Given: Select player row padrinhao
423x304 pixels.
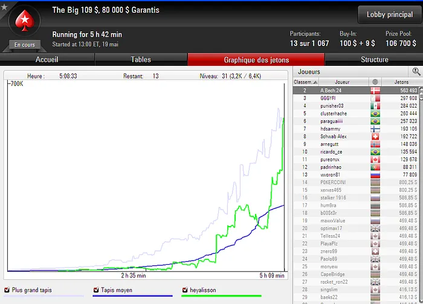Looking at the screenshot, I should (356, 167).
